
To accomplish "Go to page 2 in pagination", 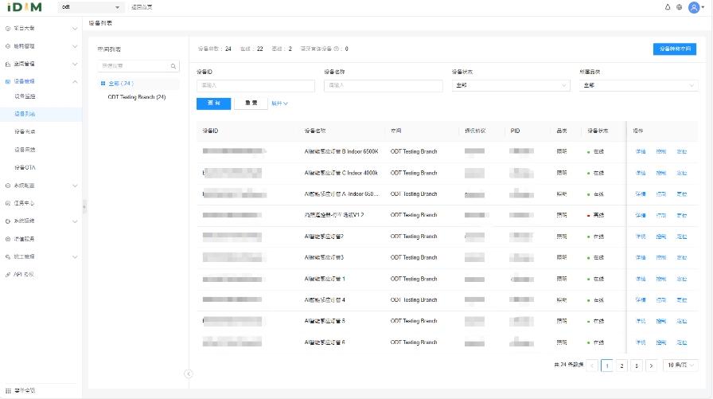I will [621, 365].
